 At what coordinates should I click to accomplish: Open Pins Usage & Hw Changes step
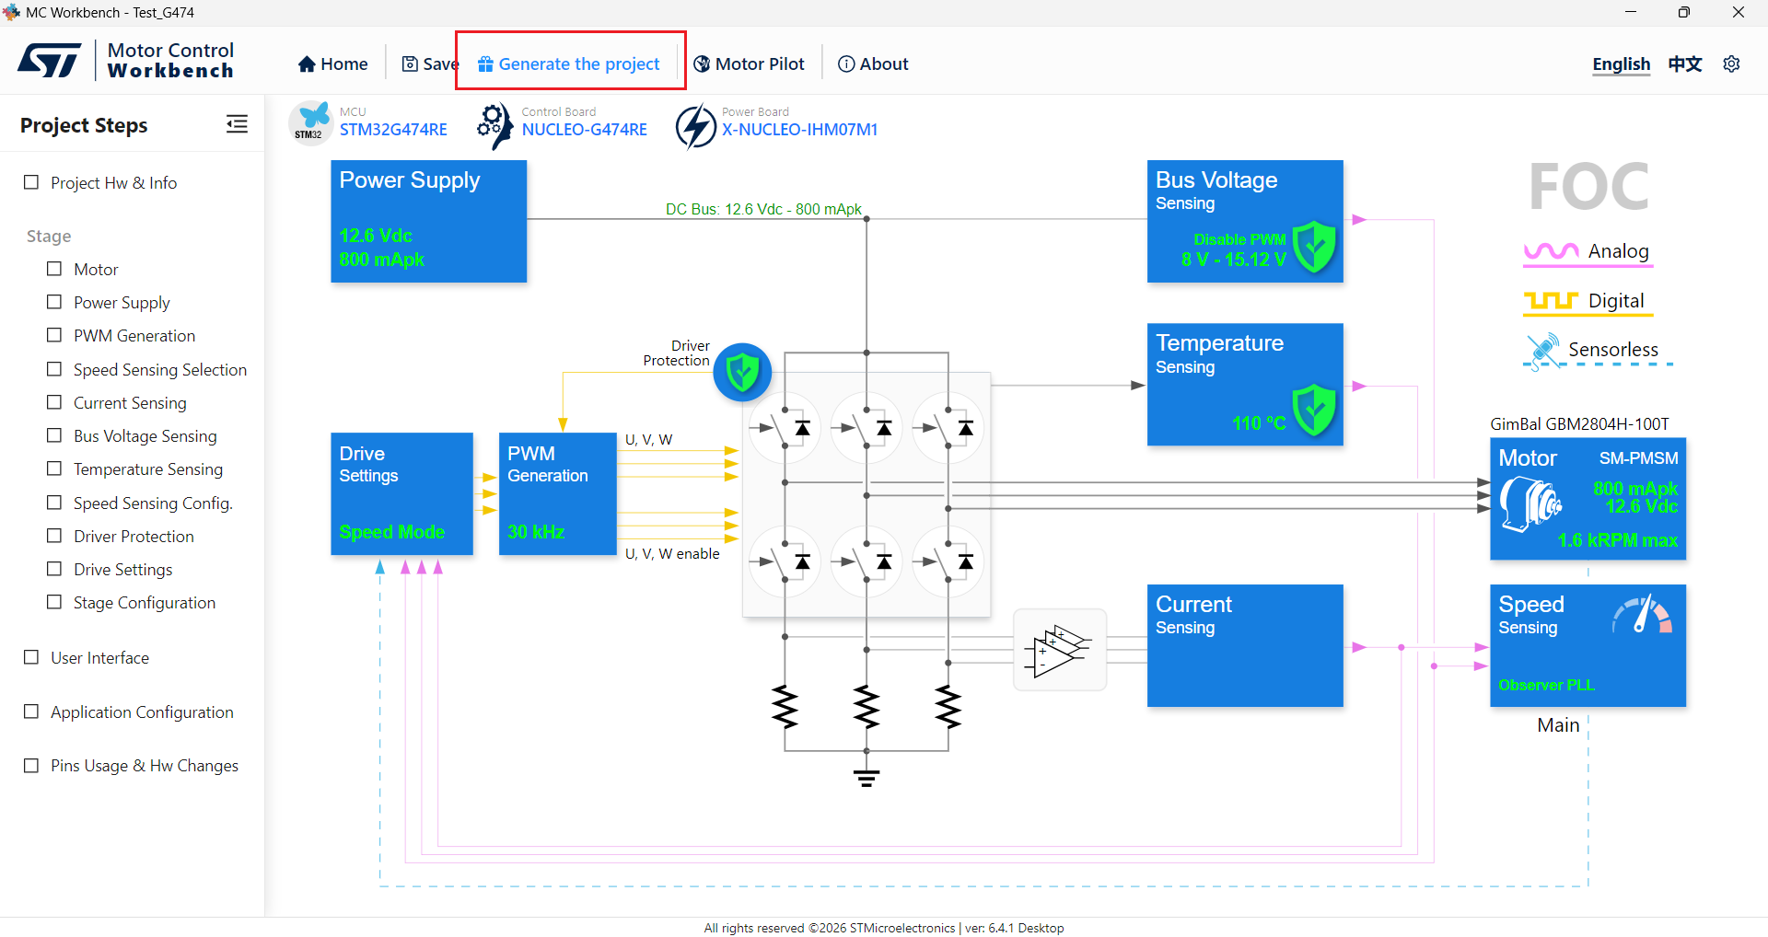pos(145,766)
